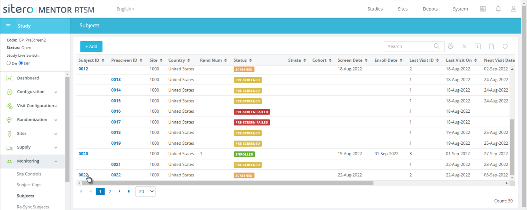Expand the Randomization chevron
The image size is (527, 210).
(x=56, y=120)
